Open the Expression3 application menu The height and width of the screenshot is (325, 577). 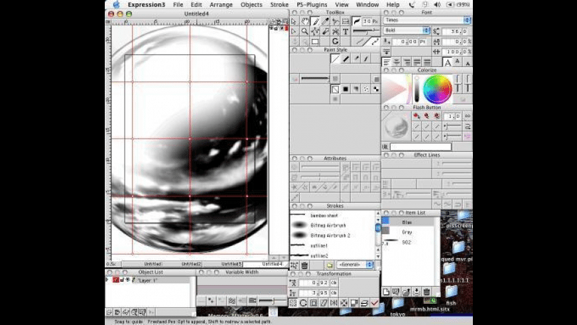tap(147, 5)
